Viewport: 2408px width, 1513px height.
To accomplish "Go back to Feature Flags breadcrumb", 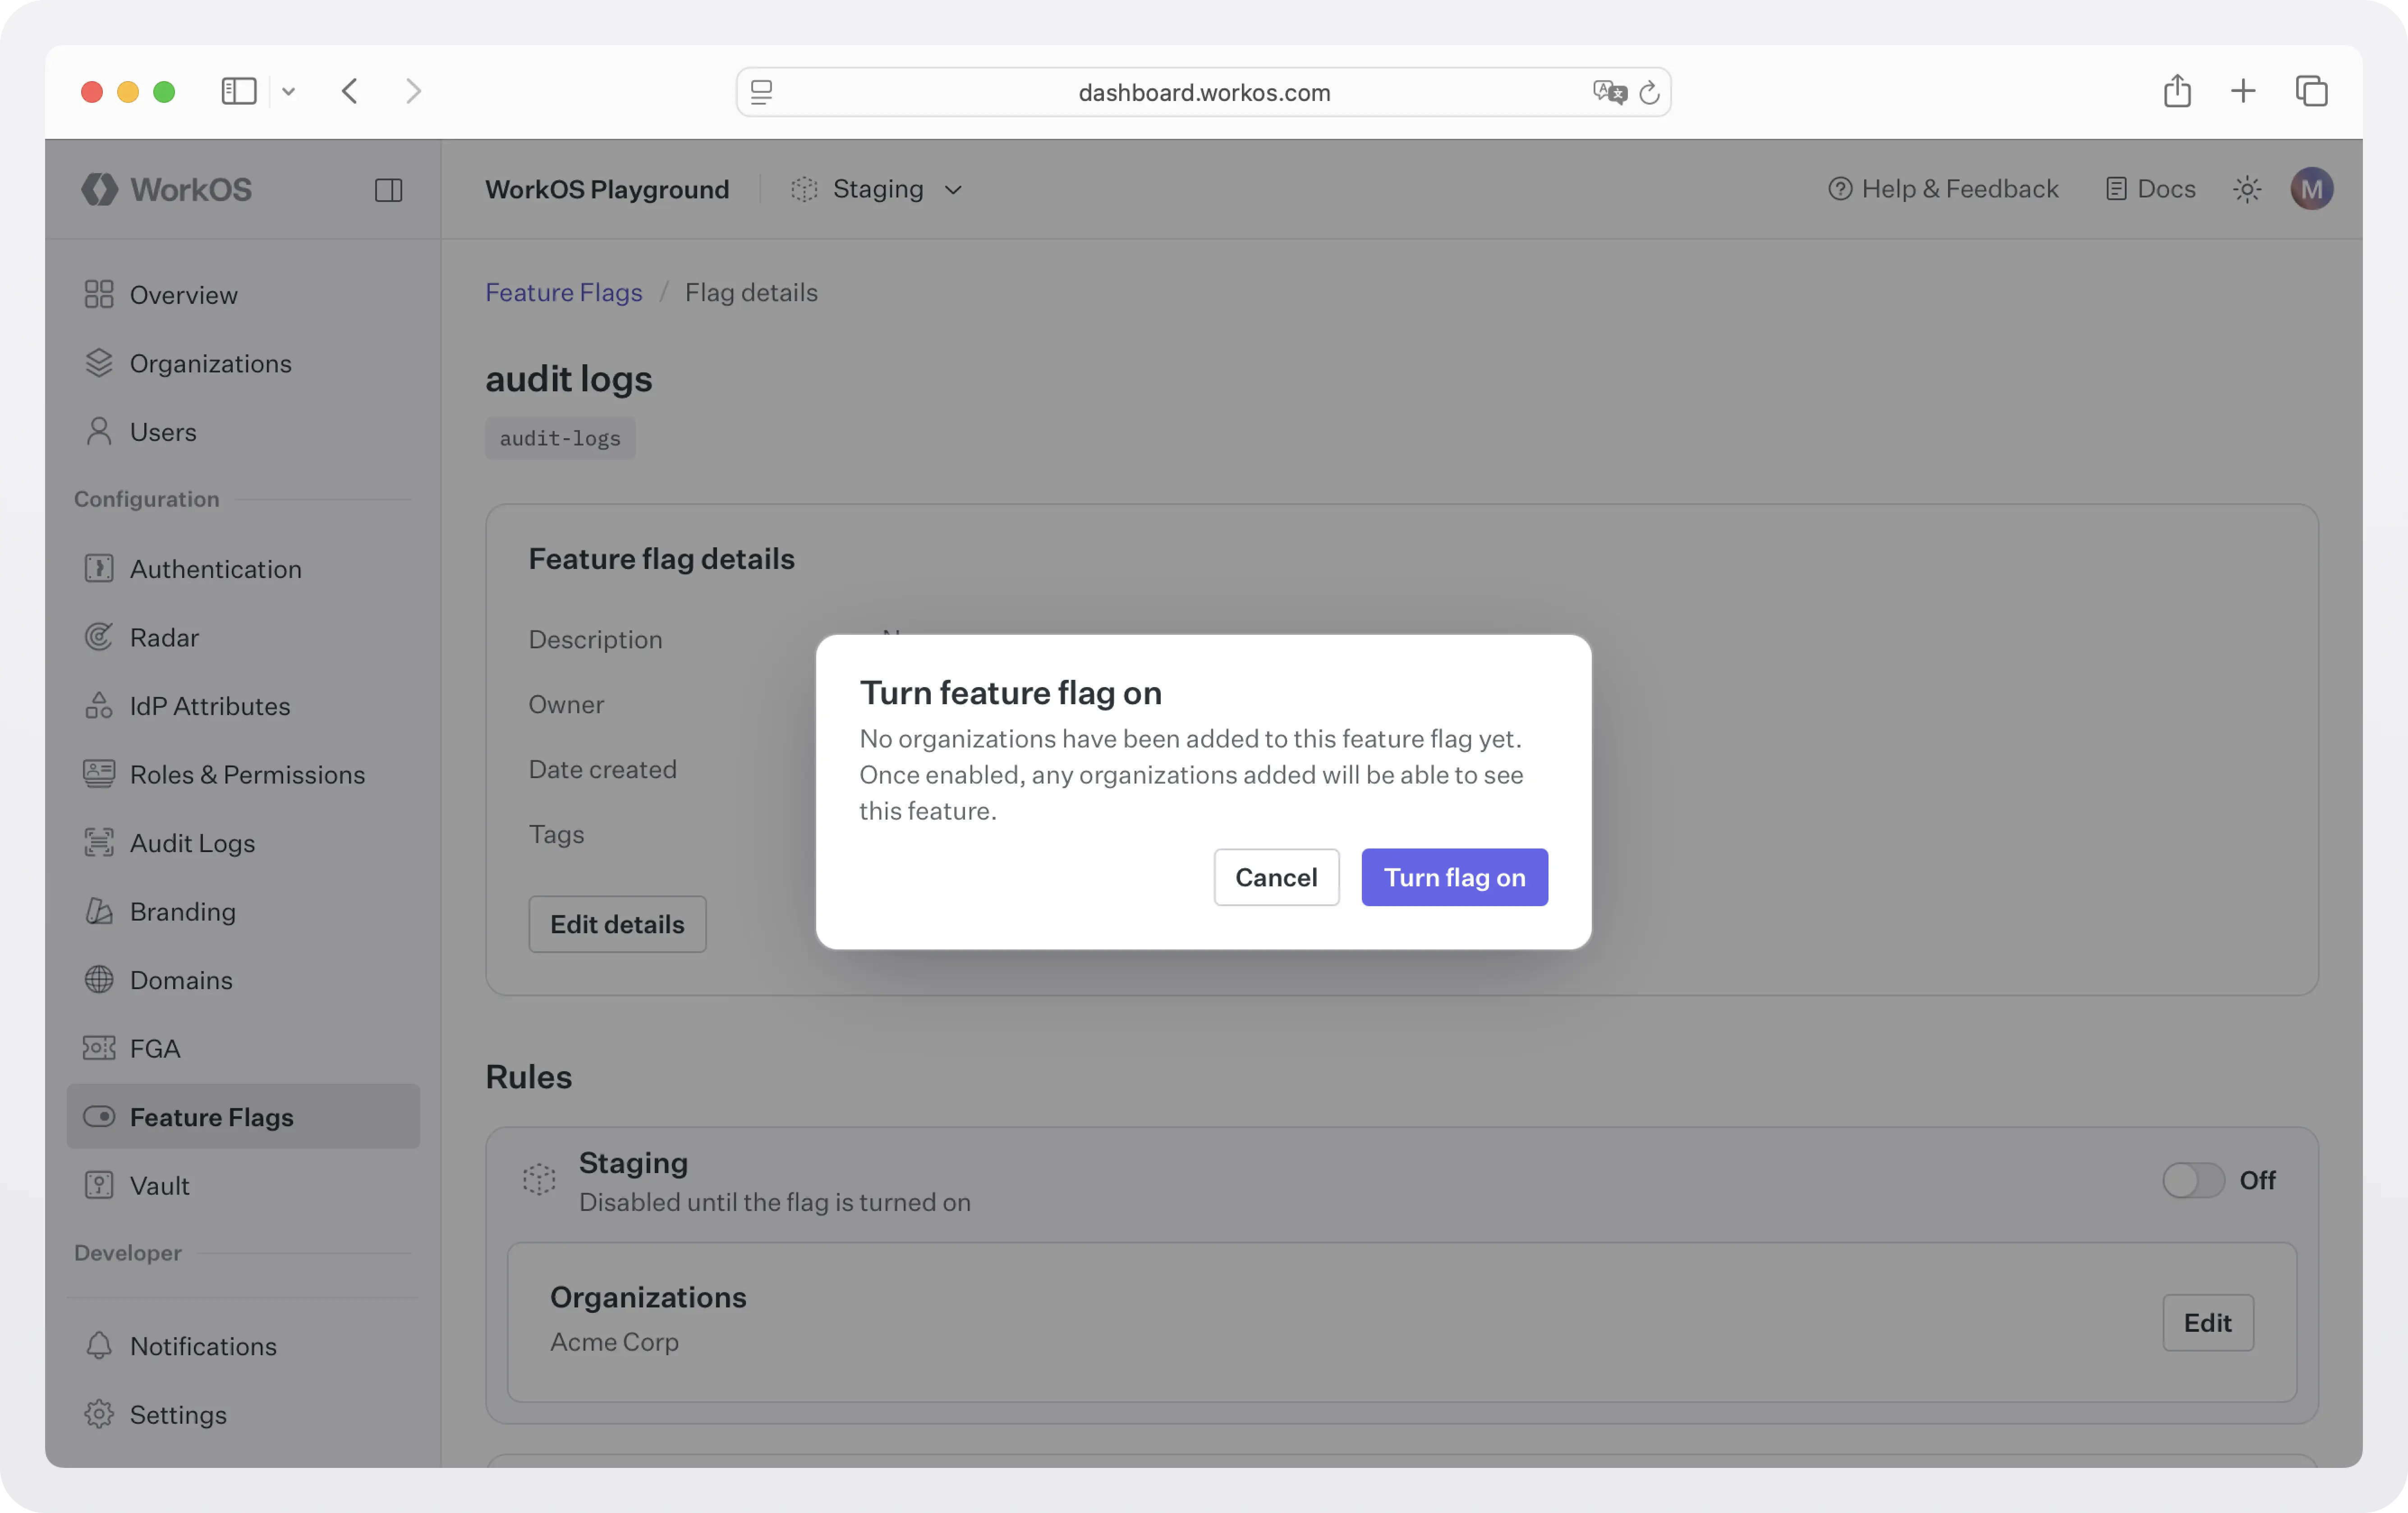I will click(x=563, y=292).
